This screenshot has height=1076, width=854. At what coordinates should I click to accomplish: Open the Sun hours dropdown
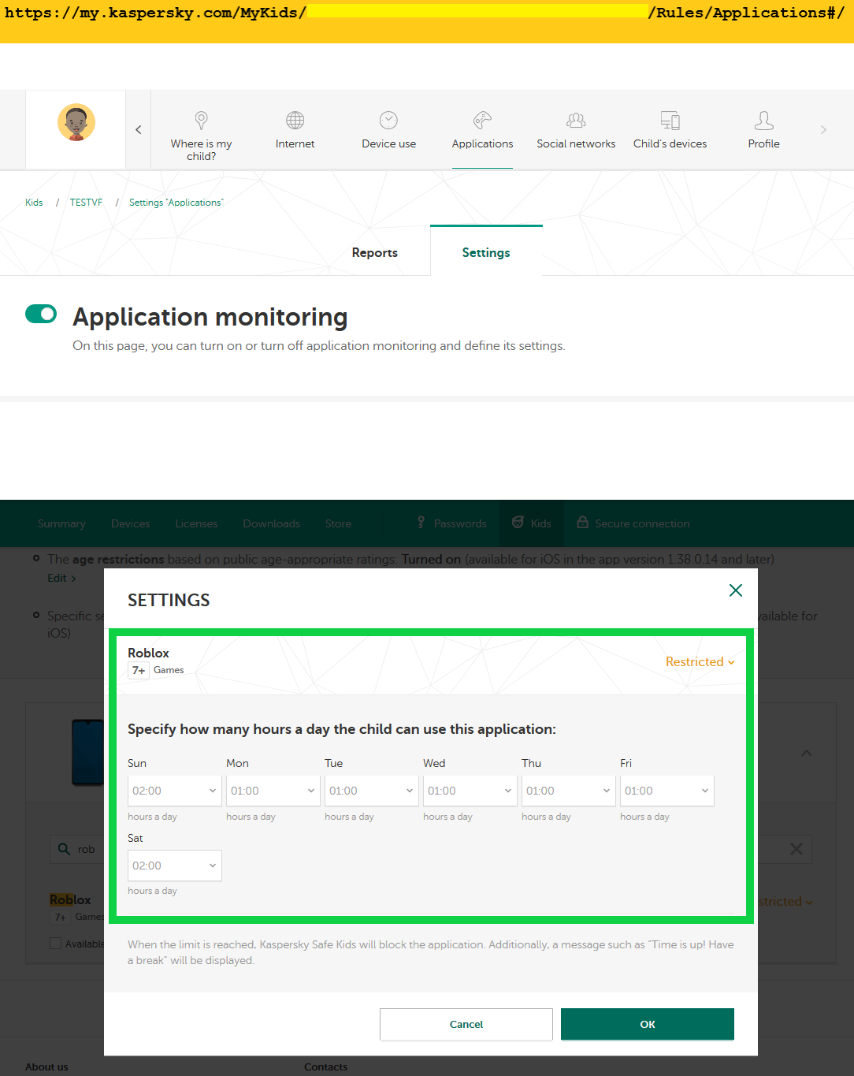tap(175, 791)
